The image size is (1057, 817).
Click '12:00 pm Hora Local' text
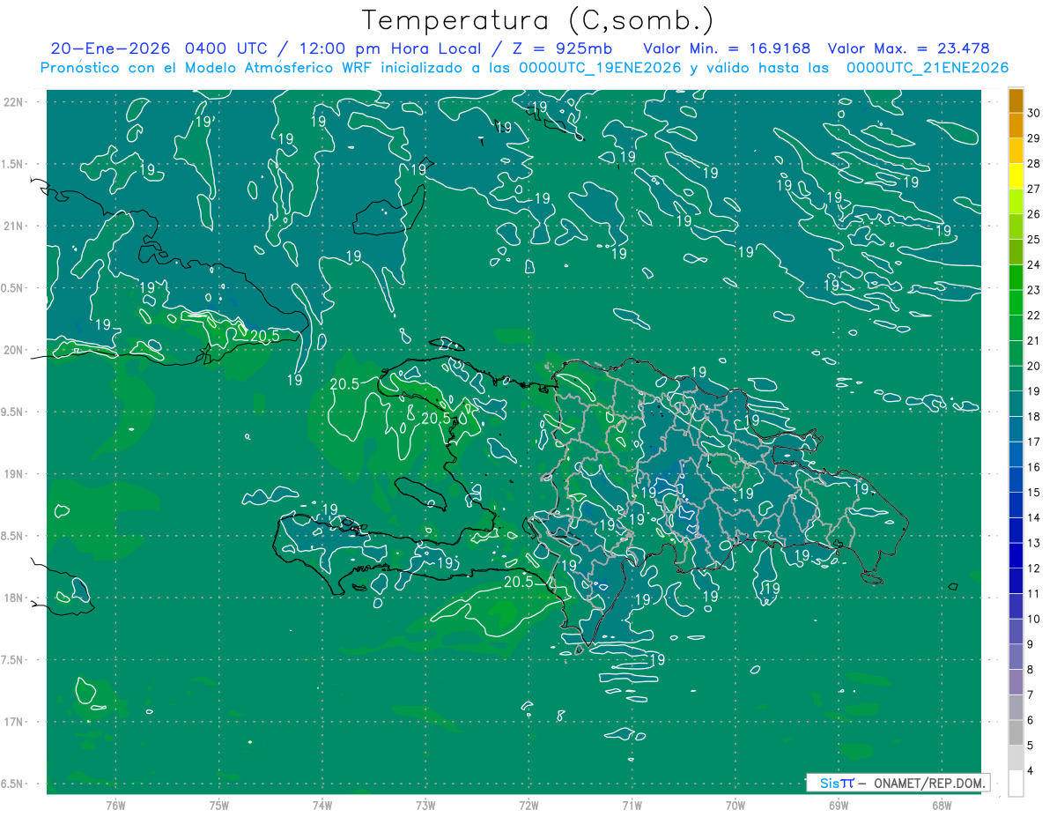(391, 48)
